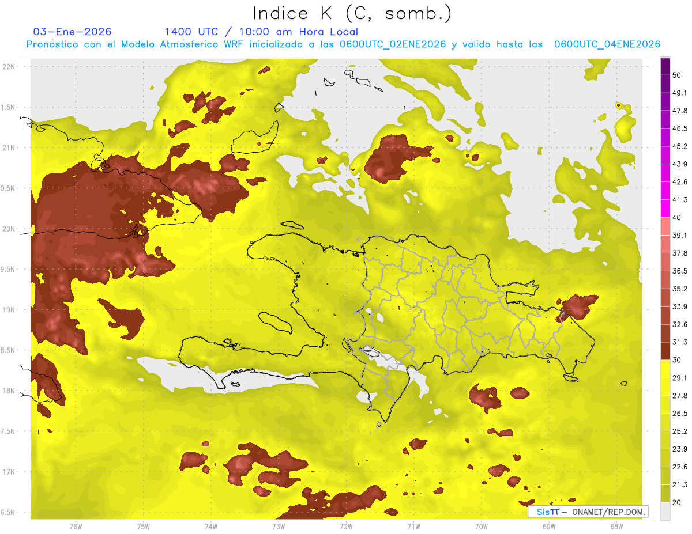This screenshot has width=692, height=534.
Task: Click the colorbar value "42.6"
Action: click(680, 182)
